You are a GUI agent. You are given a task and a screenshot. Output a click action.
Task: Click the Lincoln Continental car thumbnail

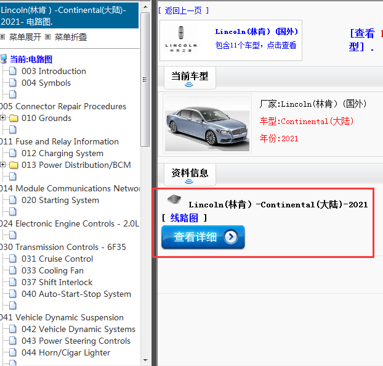pos(207,123)
